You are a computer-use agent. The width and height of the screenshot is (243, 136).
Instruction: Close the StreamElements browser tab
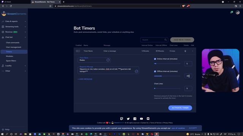click(60, 2)
